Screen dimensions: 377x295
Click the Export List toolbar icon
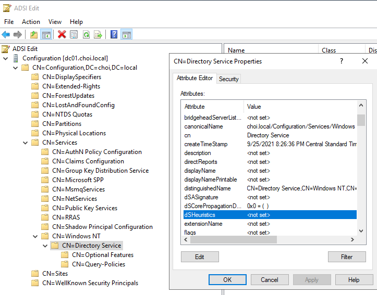click(x=98, y=34)
